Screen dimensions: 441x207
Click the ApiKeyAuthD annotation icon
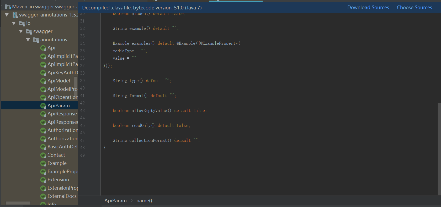pyautogui.click(x=43, y=73)
